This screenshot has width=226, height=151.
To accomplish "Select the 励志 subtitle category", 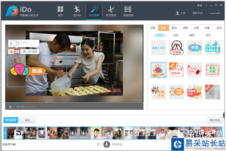I will (208, 35).
